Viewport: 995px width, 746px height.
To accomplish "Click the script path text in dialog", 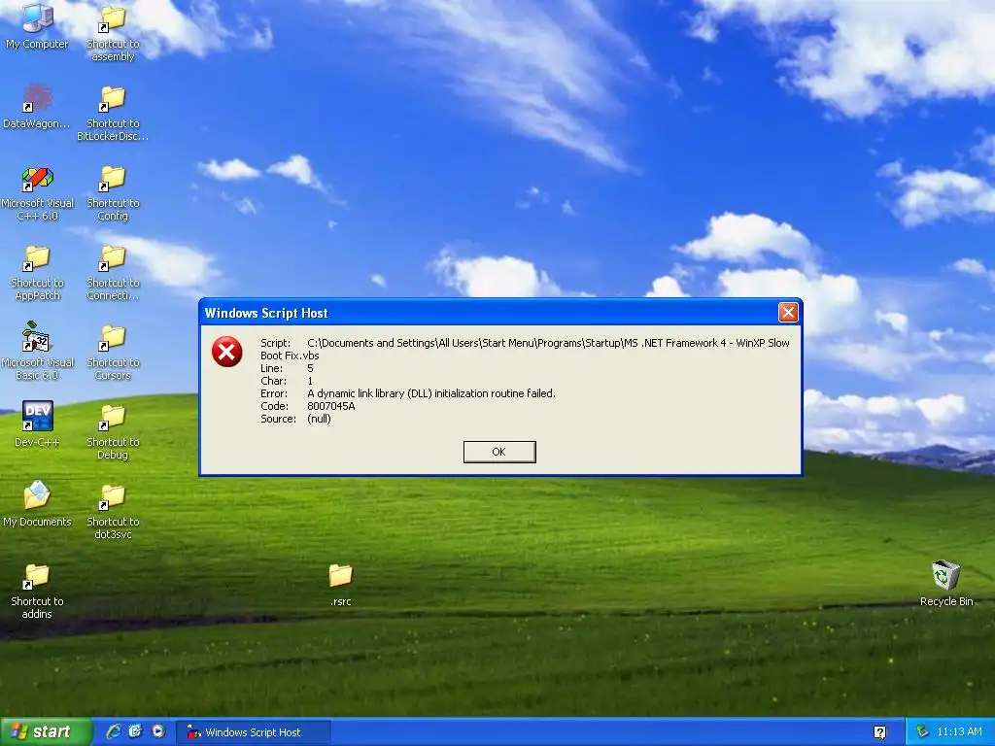I will coord(525,349).
